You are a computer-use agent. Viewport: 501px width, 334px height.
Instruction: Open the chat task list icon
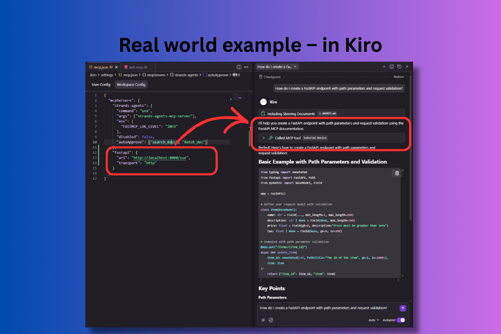pos(392,67)
